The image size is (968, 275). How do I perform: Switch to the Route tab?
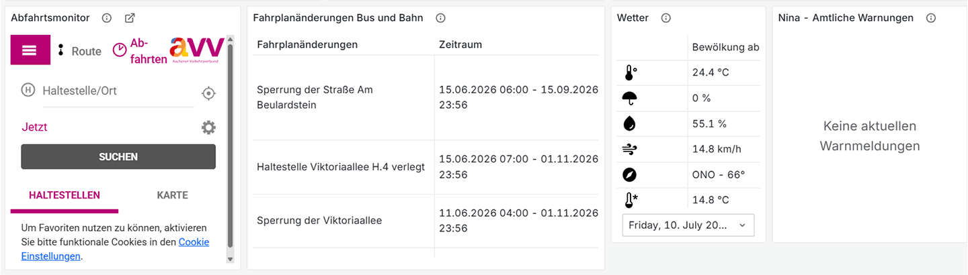click(79, 51)
